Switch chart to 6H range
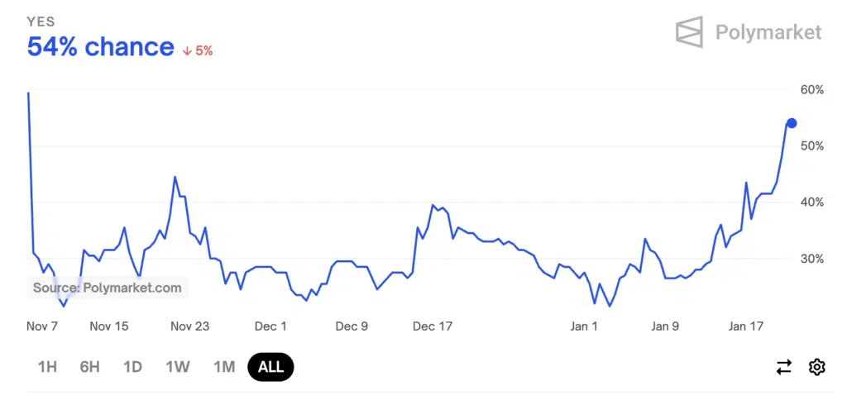The image size is (847, 400). tap(89, 367)
